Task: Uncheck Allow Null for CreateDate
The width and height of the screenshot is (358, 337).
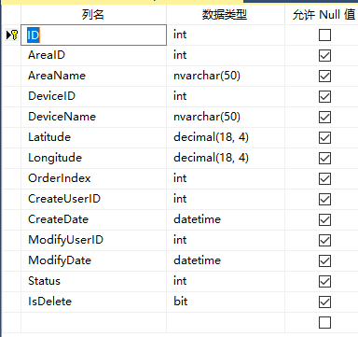Action: coord(324,219)
